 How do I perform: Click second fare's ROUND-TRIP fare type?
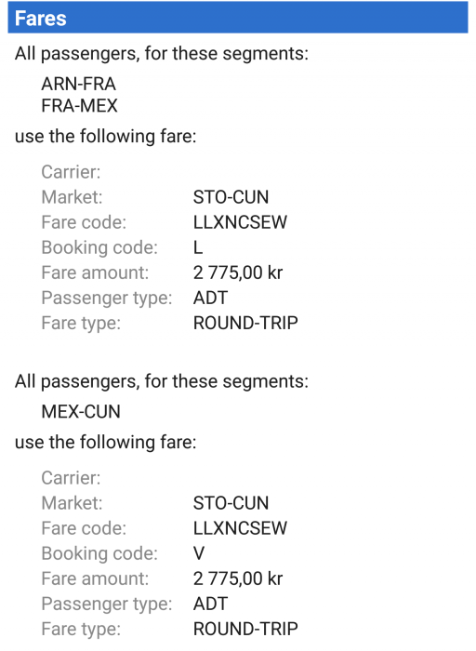[x=245, y=629]
